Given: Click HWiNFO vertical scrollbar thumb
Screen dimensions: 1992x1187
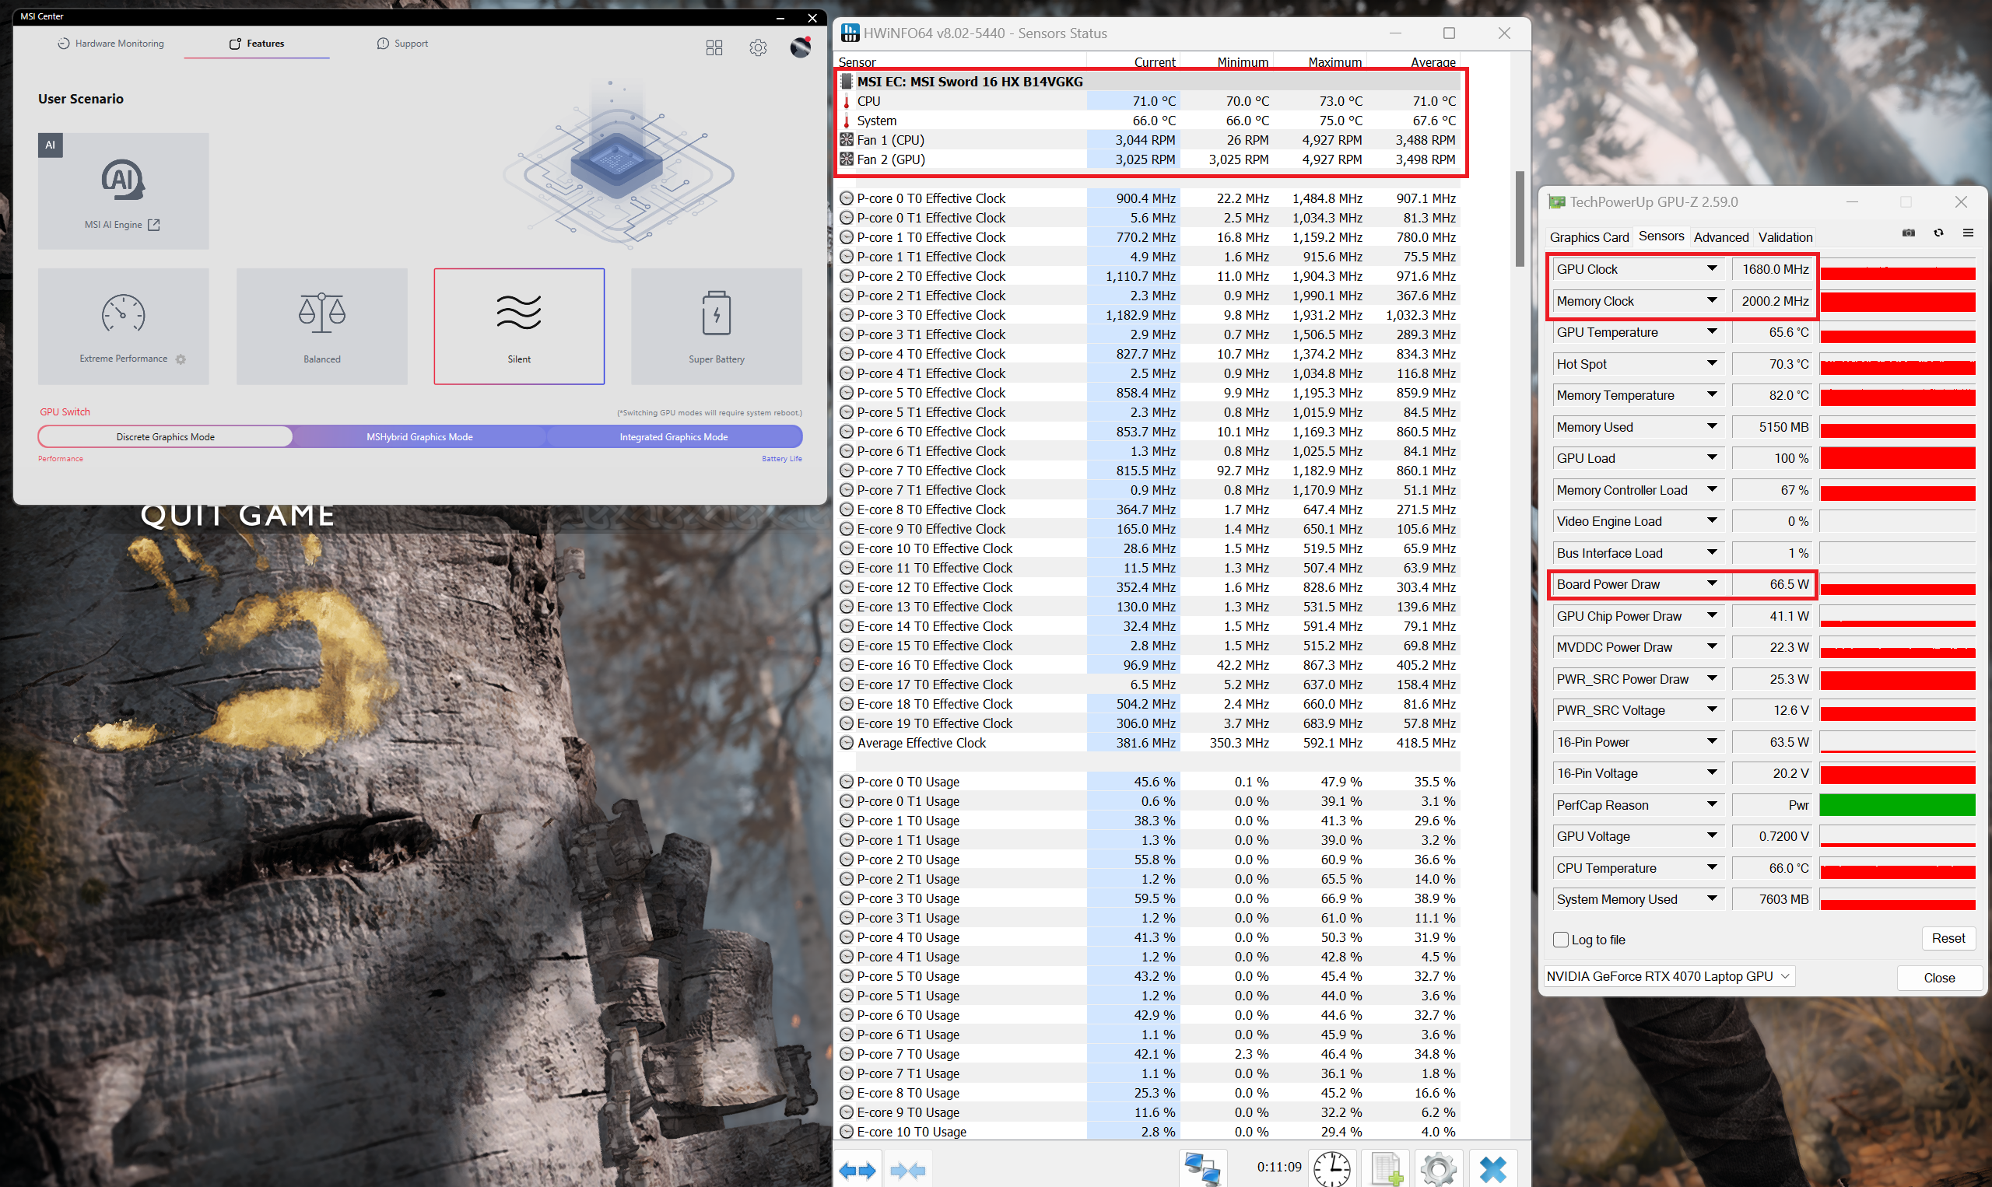Looking at the screenshot, I should coord(1519,219).
